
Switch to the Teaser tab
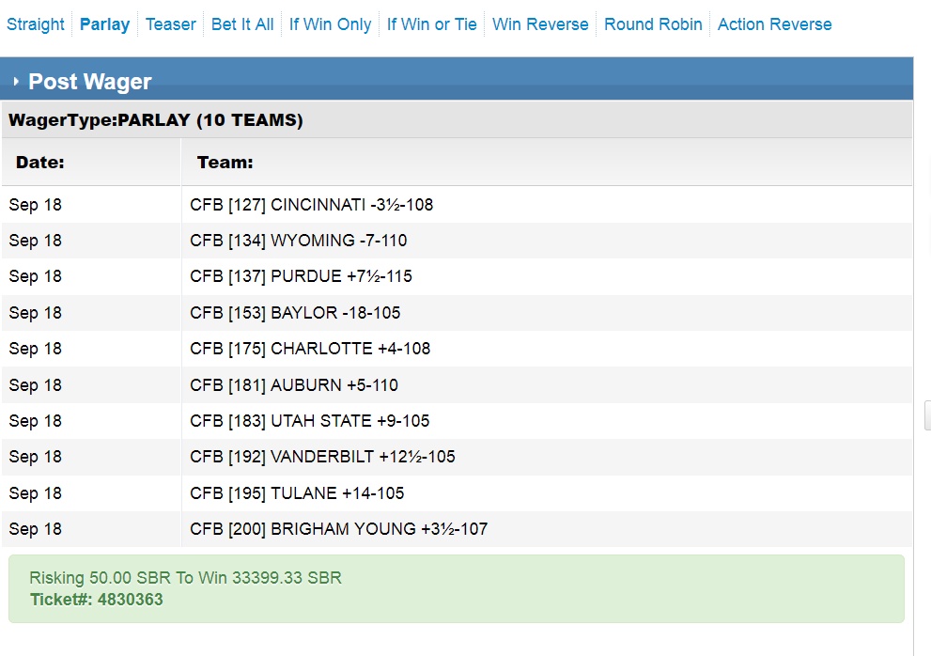coord(170,24)
